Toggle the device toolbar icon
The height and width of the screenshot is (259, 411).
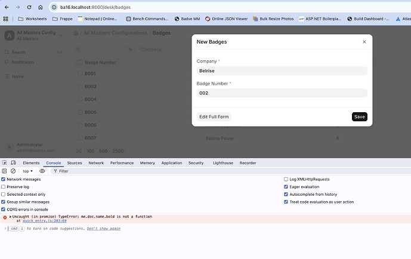pyautogui.click(x=13, y=163)
